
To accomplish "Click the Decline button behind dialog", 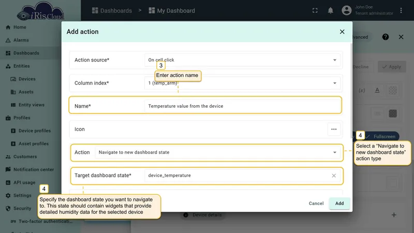I will point(361,67).
